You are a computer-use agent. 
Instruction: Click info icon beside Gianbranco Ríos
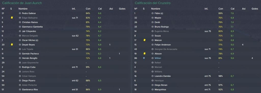point(20,90)
